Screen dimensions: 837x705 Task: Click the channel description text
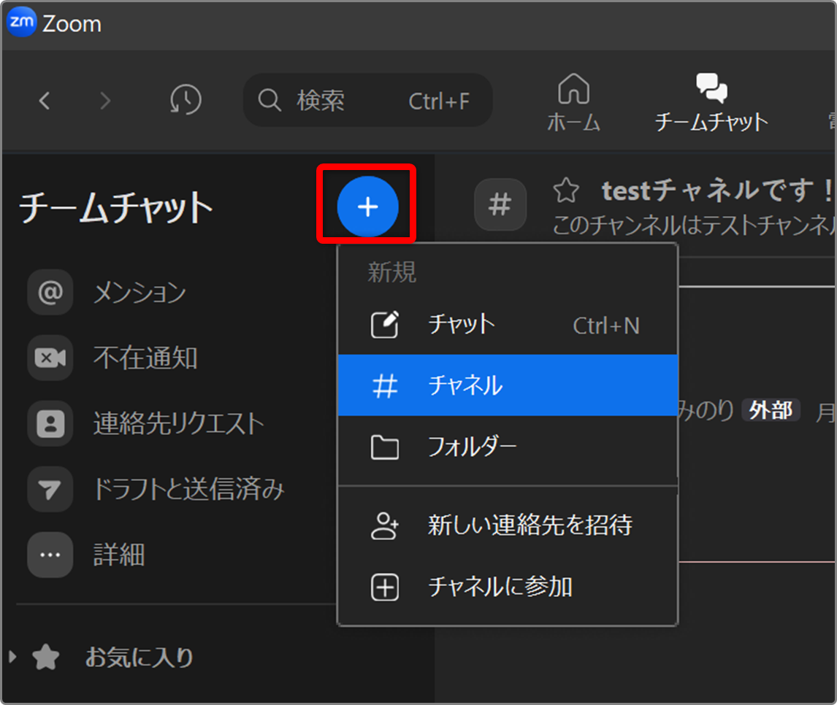[694, 225]
